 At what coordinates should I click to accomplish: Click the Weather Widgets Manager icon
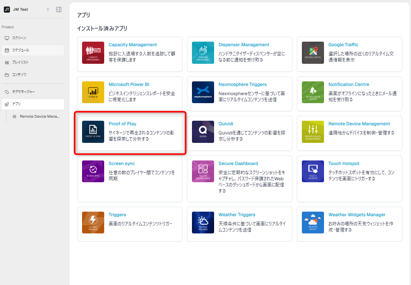coord(313,223)
